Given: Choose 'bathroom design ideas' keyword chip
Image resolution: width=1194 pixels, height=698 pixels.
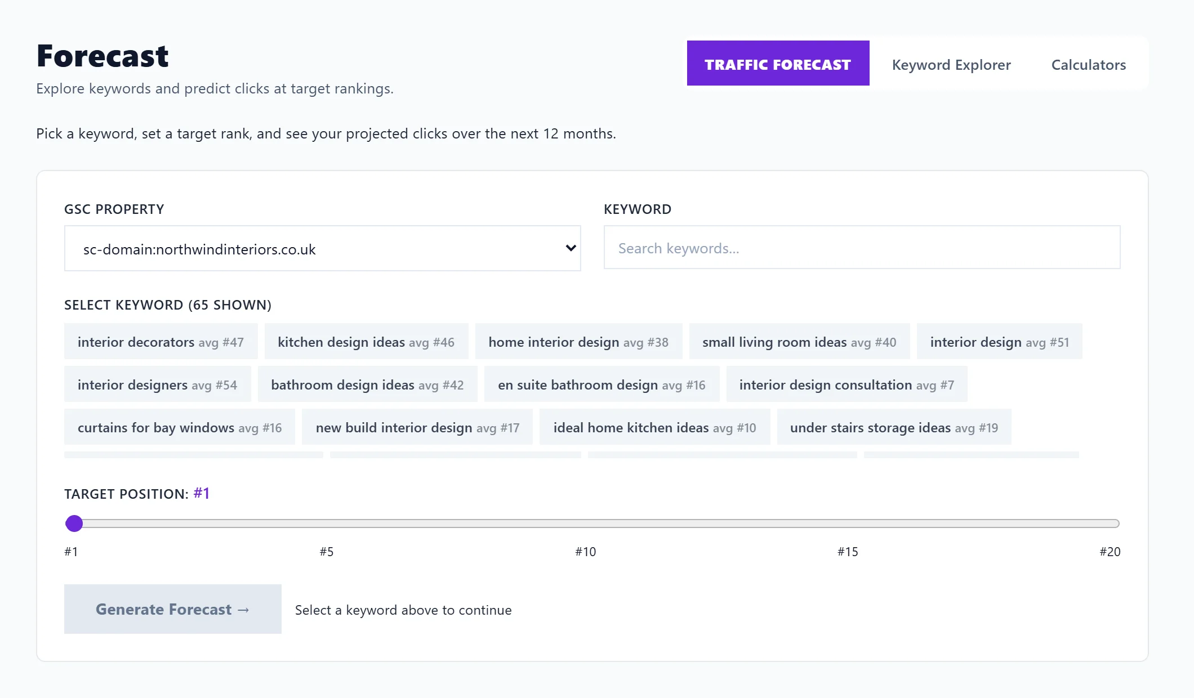Looking at the screenshot, I should point(367,384).
